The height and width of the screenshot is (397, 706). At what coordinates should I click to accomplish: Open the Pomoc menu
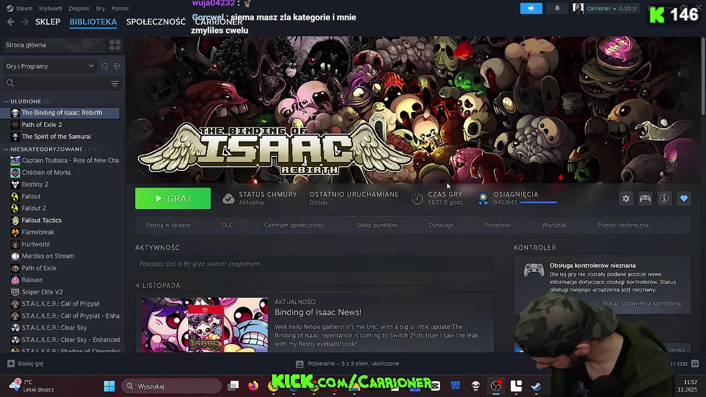point(120,8)
